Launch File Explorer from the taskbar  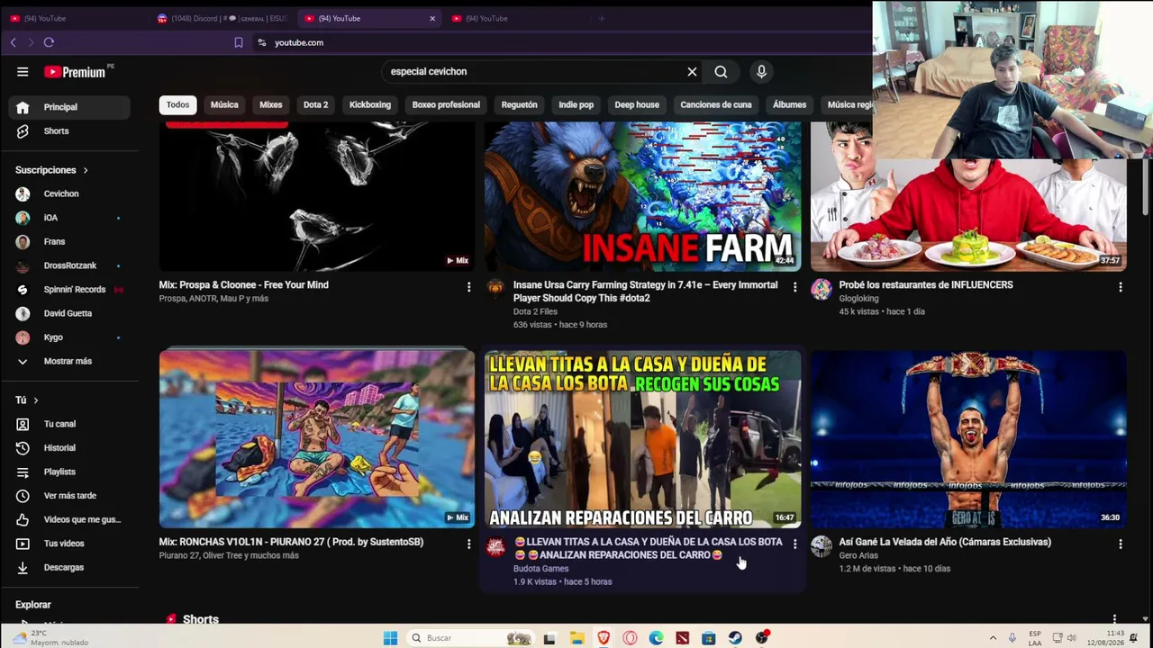coord(576,638)
